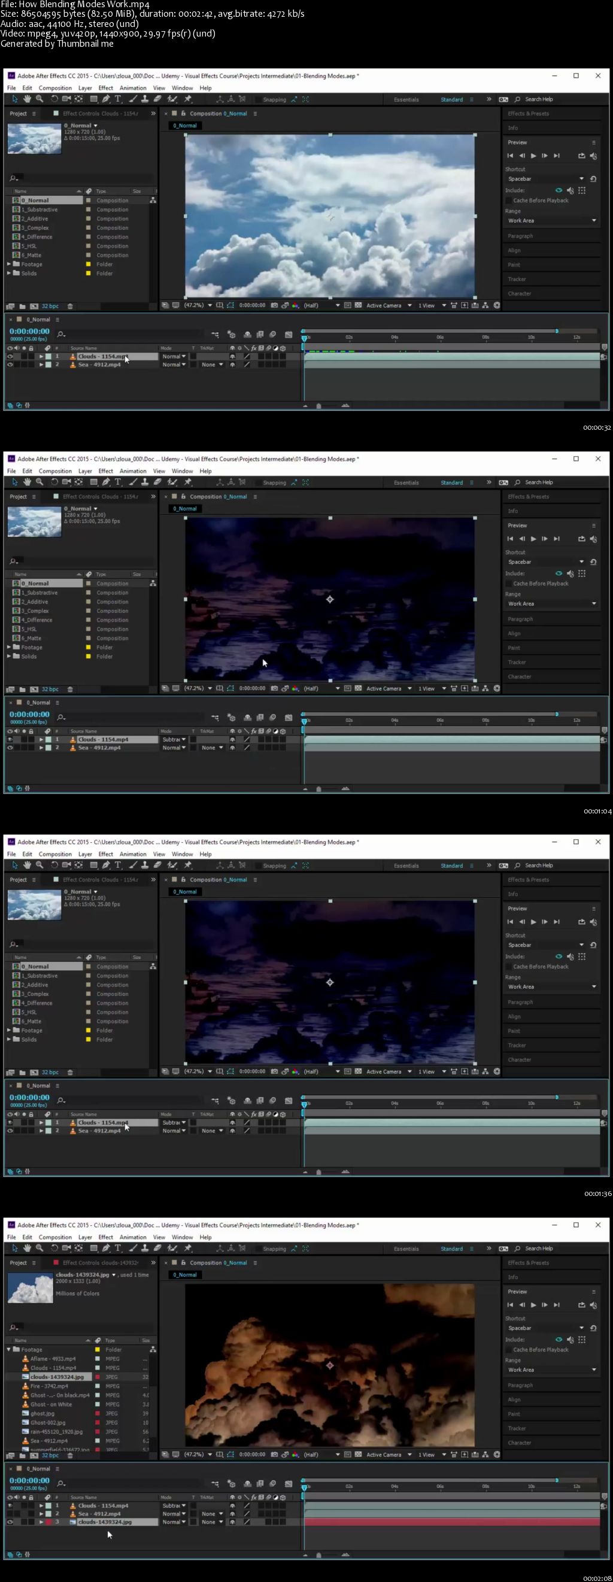Open show channel icon in the 00:00:32 viewer
613x1582 pixels.
click(296, 305)
